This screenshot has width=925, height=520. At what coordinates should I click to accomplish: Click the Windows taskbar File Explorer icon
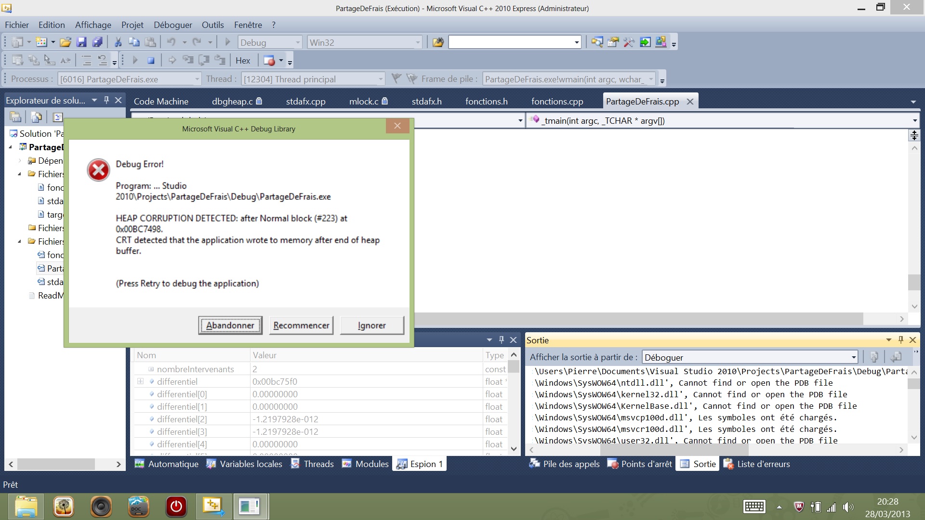click(x=26, y=507)
